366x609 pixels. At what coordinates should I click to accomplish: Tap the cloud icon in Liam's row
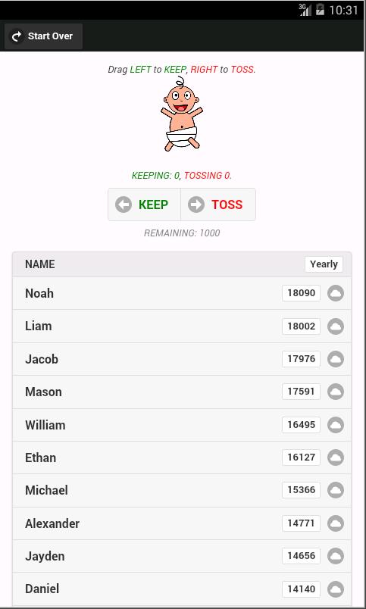point(336,326)
